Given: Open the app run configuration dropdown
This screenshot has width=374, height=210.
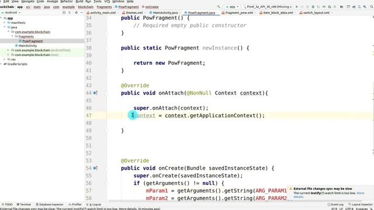Looking at the screenshot, I should click(x=232, y=7).
